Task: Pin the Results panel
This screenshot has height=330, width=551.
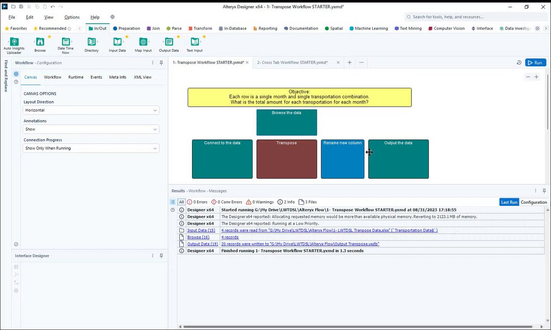Action: [x=544, y=191]
